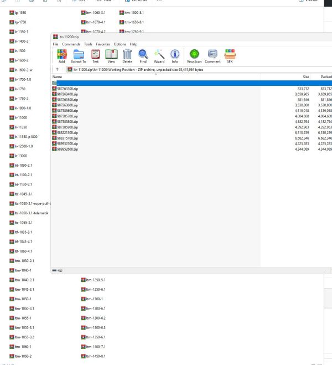332x365 pixels.
Task: Run the Test archive tool
Action: (95, 56)
